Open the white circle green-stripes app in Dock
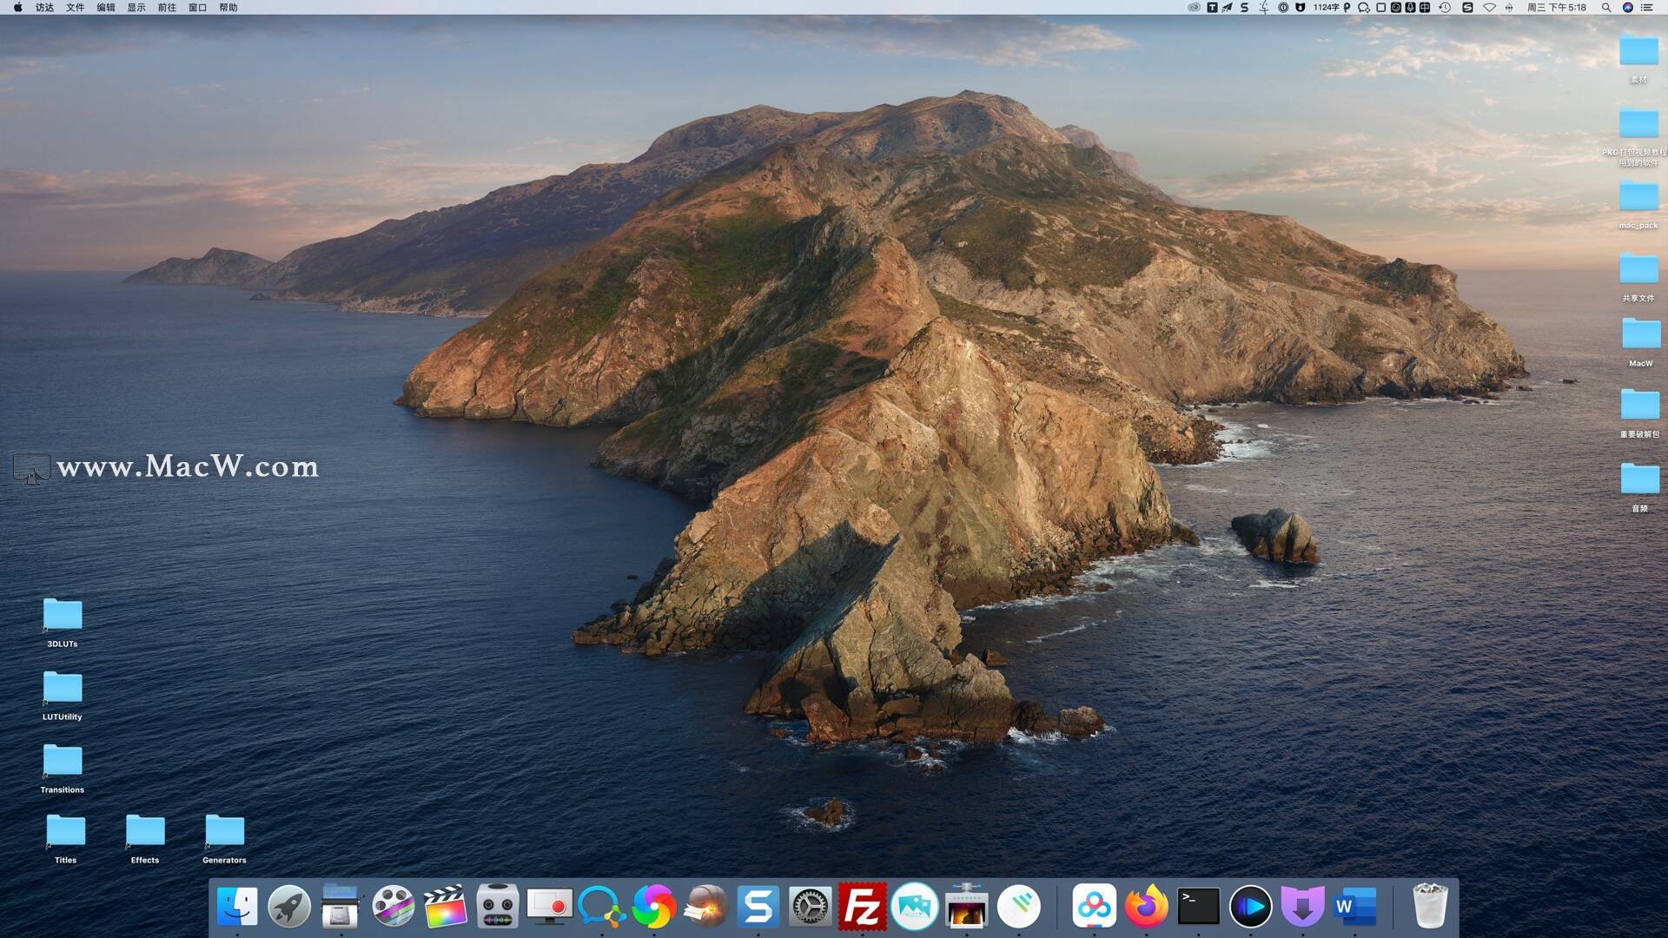This screenshot has width=1668, height=938. pyautogui.click(x=1018, y=908)
